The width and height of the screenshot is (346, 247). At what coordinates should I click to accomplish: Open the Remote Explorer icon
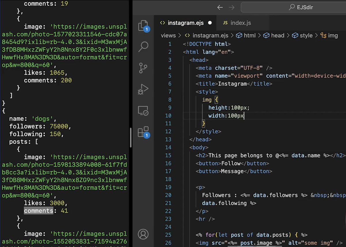143,110
